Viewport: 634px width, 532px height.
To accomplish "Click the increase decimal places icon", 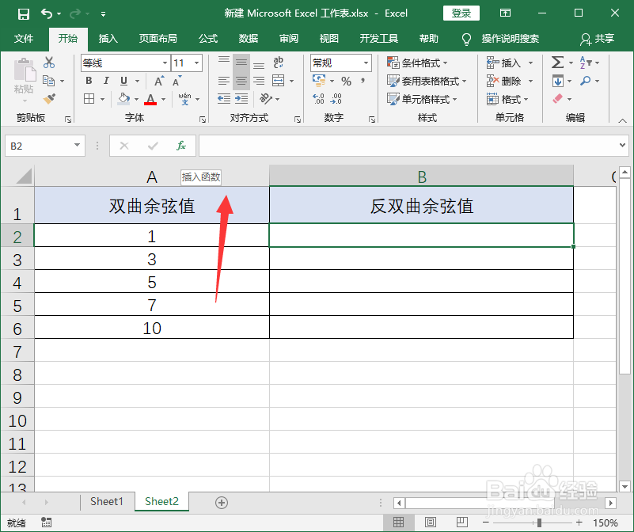I will [318, 98].
